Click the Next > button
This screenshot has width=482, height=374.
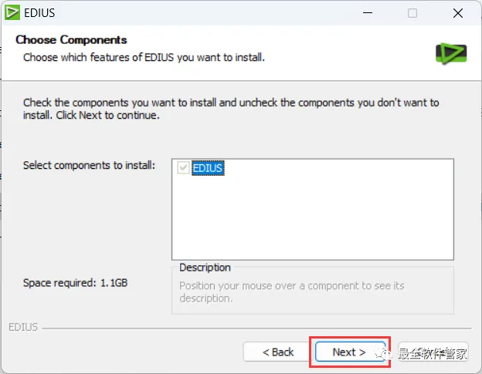click(x=350, y=352)
